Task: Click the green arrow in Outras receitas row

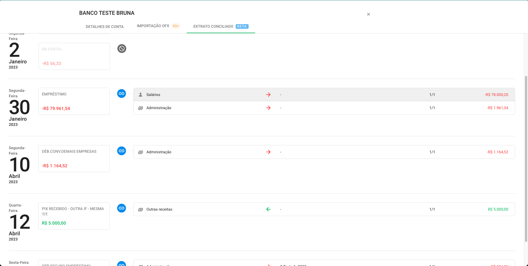Action: point(268,209)
